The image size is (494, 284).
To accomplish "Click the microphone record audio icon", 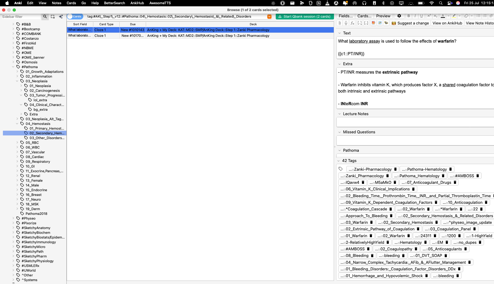I will tap(346, 23).
